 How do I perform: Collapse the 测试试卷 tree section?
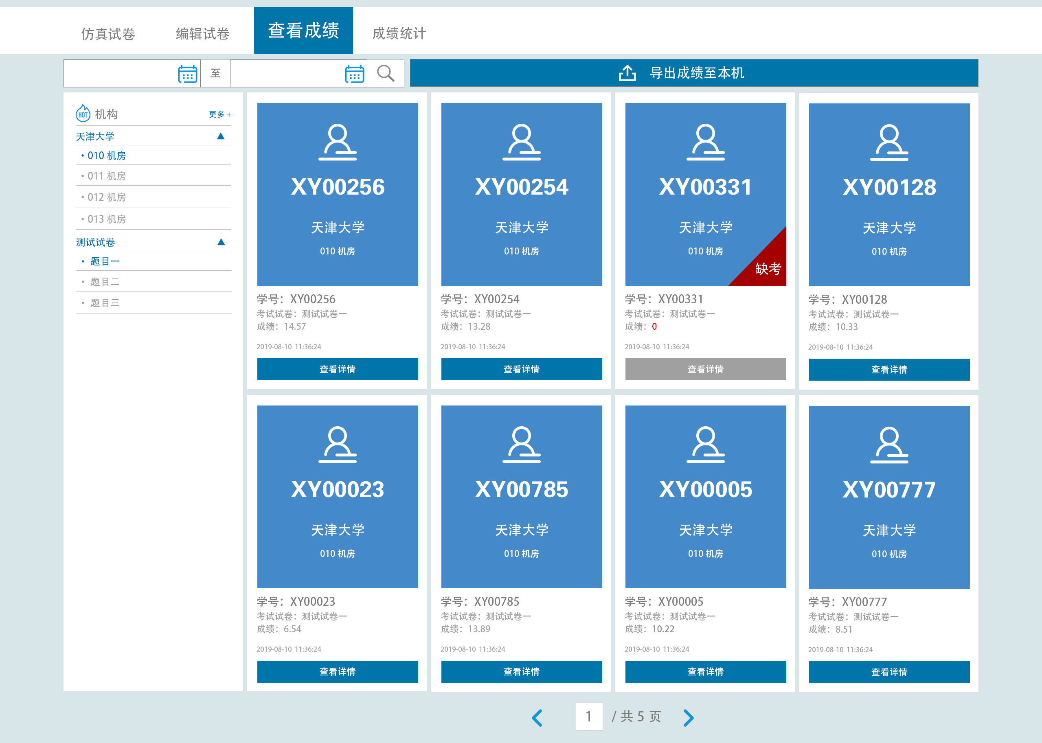coord(221,242)
